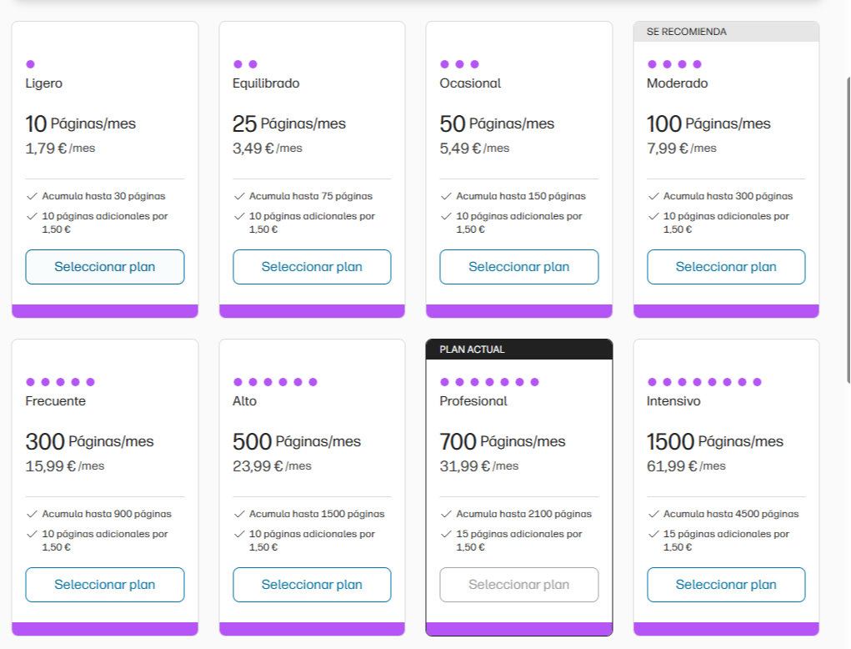
Task: Click Alto's '10 páginas adicionales' line
Action: coord(312,541)
